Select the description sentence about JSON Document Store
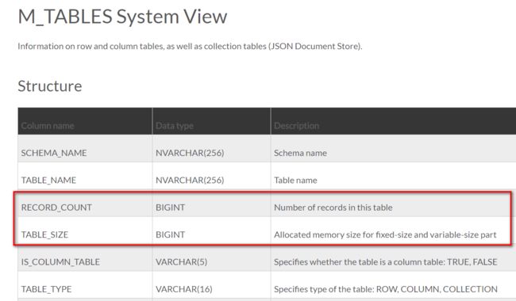This screenshot has height=301, width=516. [x=190, y=46]
